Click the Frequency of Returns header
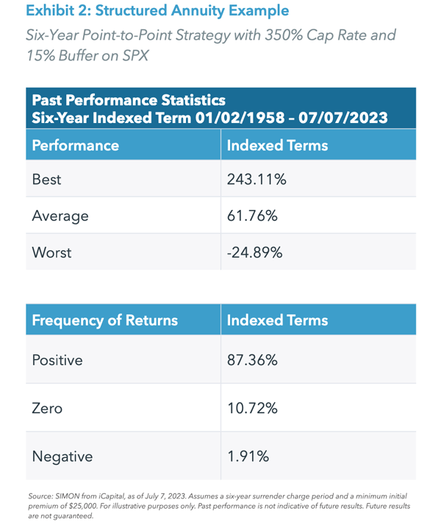The width and height of the screenshot is (441, 525). tap(104, 320)
